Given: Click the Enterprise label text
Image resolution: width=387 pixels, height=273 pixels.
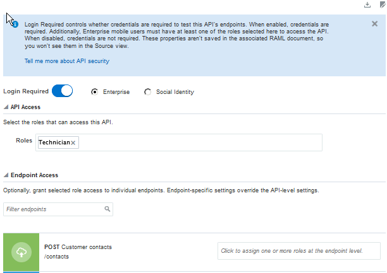Looking at the screenshot, I should [x=116, y=92].
